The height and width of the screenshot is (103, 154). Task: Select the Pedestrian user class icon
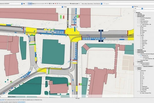tap(141, 31)
